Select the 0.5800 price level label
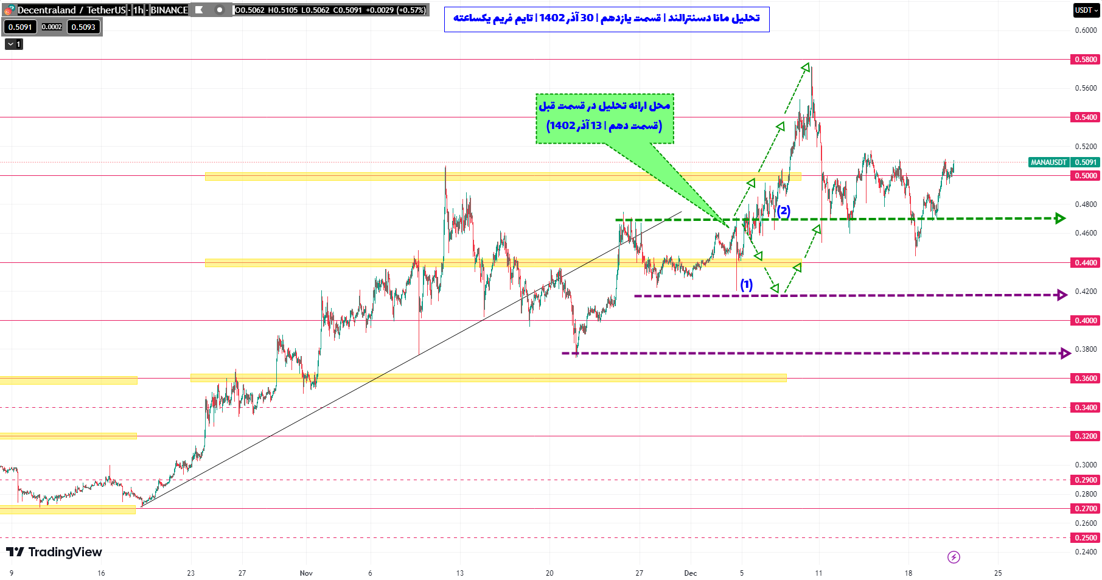Image resolution: width=1102 pixels, height=580 pixels. pyautogui.click(x=1086, y=60)
